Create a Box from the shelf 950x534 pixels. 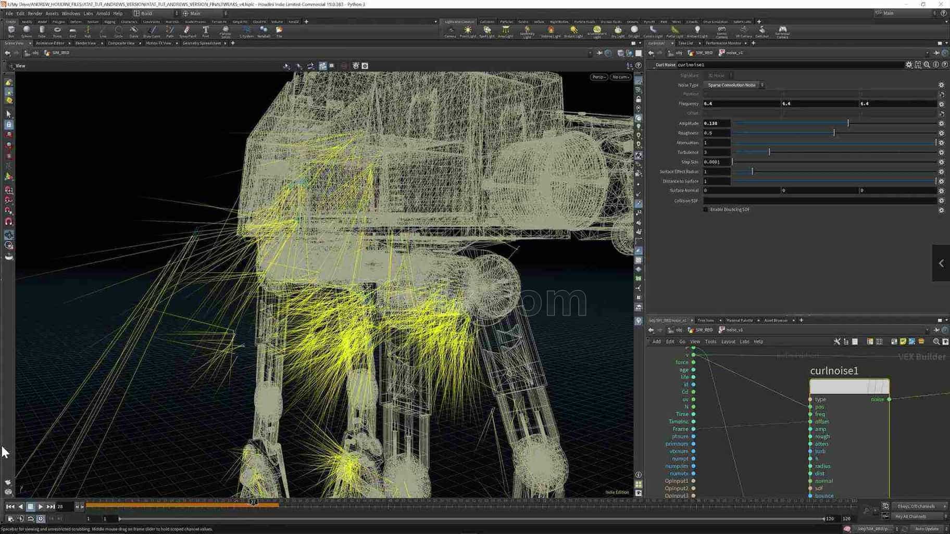click(11, 32)
